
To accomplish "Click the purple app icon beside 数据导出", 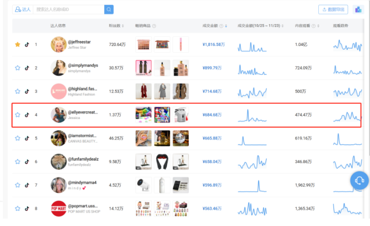I will [x=358, y=9].
